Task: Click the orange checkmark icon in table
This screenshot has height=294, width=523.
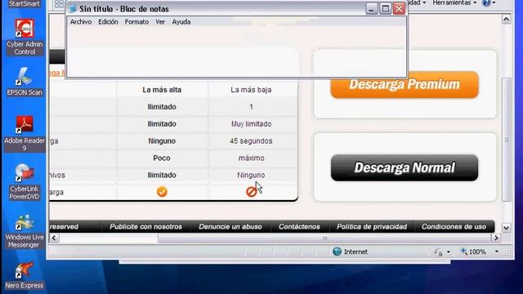Action: coord(162,192)
